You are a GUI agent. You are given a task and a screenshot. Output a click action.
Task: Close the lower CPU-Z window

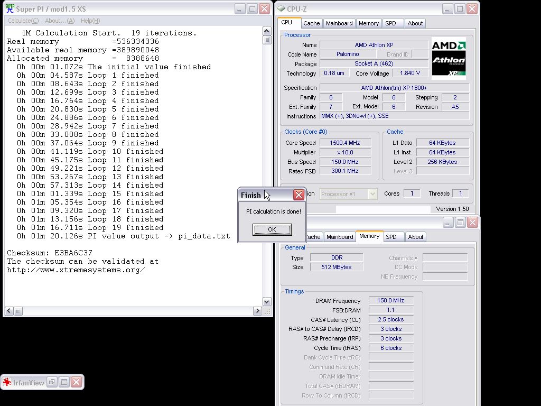tap(473, 223)
